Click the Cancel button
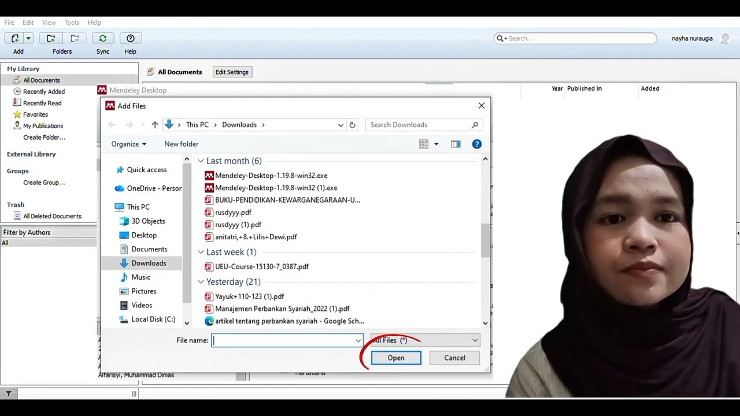This screenshot has width=740, height=416. [x=454, y=358]
